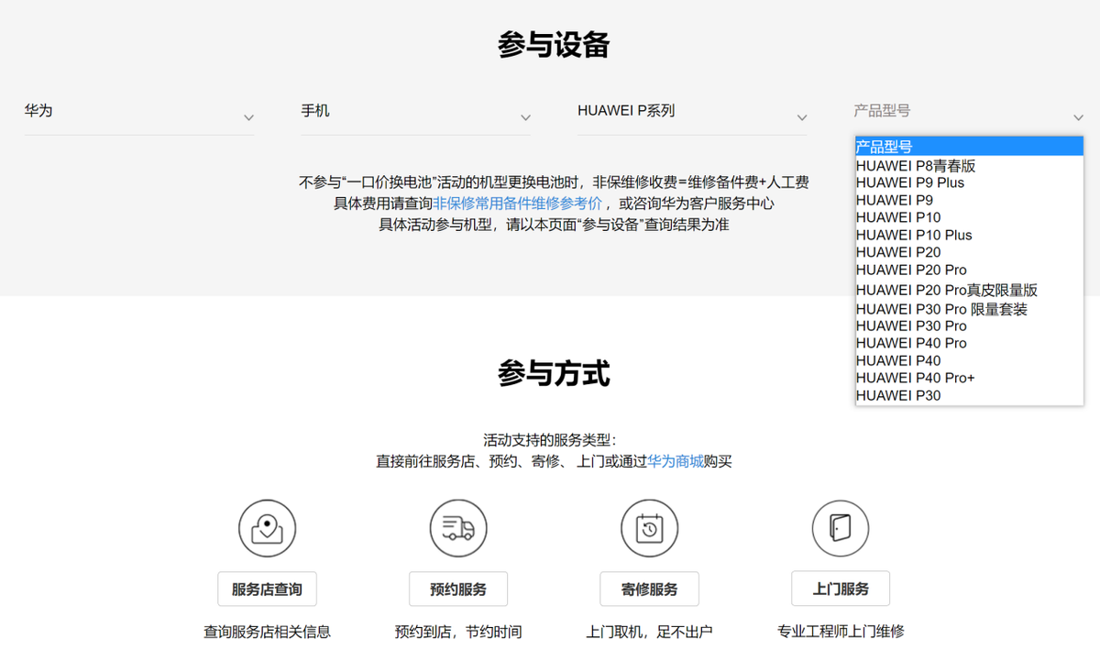Click the service store location pin icon
The height and width of the screenshot is (661, 1100).
click(x=267, y=528)
